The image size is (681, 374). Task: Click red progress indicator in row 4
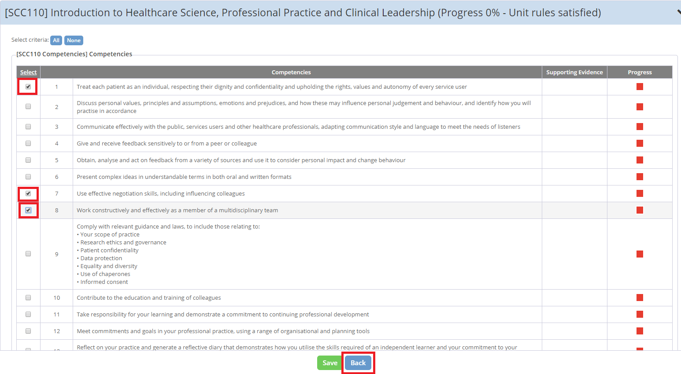click(x=640, y=143)
